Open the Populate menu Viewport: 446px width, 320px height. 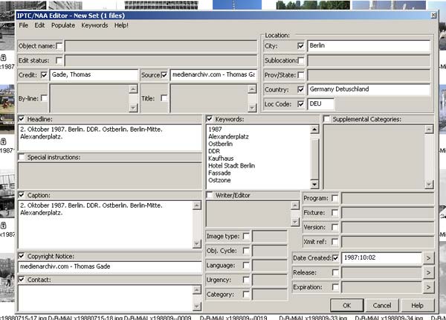coord(62,25)
